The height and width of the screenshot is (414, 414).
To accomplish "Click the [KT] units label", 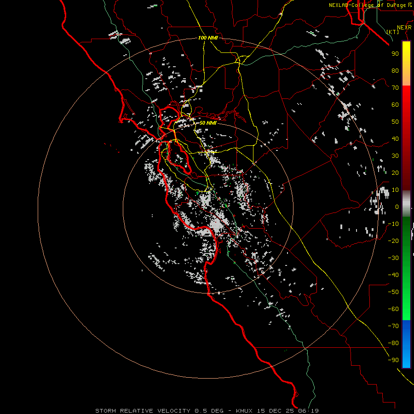I will tap(393, 32).
